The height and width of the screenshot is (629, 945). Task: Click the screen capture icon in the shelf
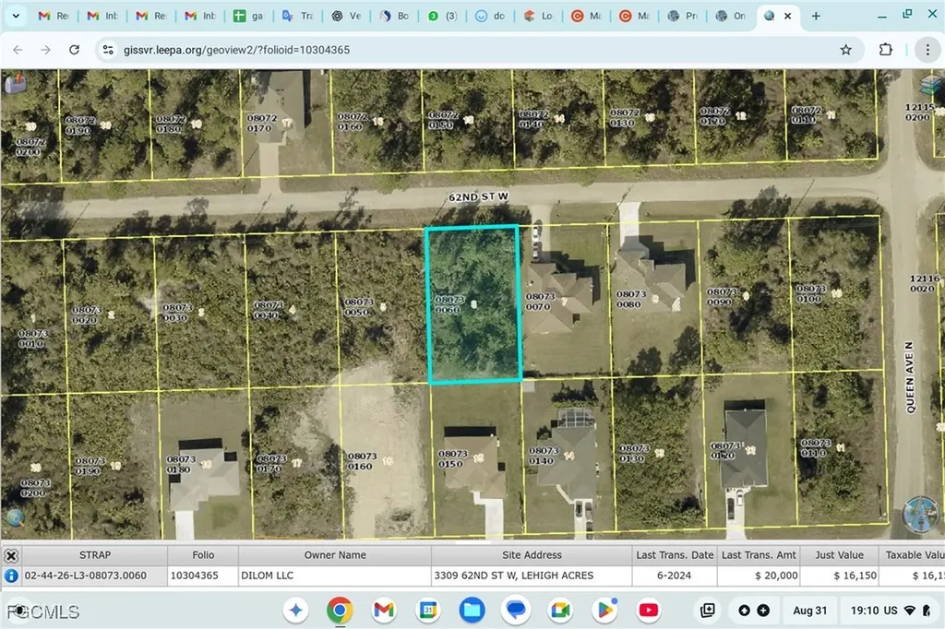coord(707,610)
